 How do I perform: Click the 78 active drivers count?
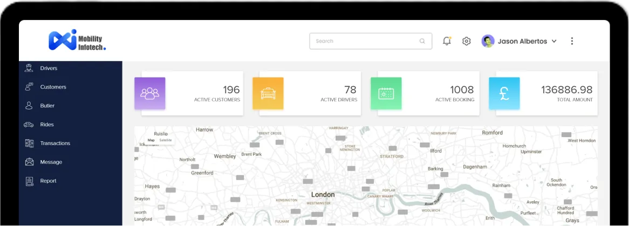coord(350,90)
